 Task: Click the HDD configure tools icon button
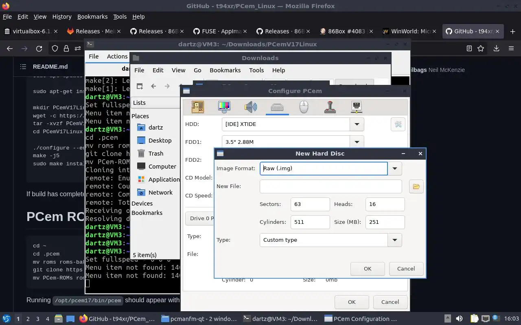[x=398, y=124]
